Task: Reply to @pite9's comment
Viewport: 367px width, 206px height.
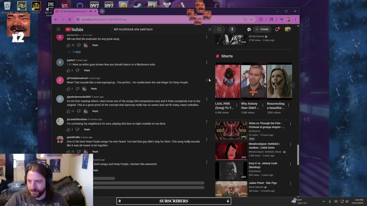Action: tap(87, 70)
